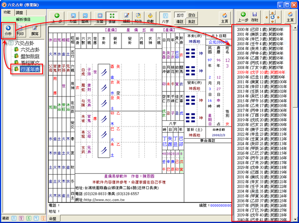Click the year list scrollbar up arrow
This screenshot has width=299, height=223.
point(295,28)
